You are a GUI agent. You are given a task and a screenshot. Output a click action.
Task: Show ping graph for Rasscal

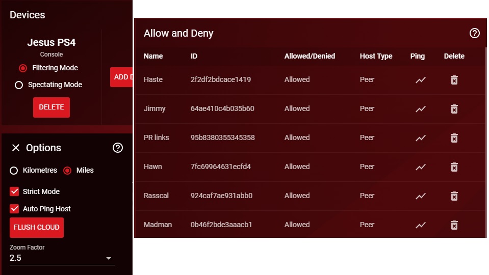[x=420, y=196]
